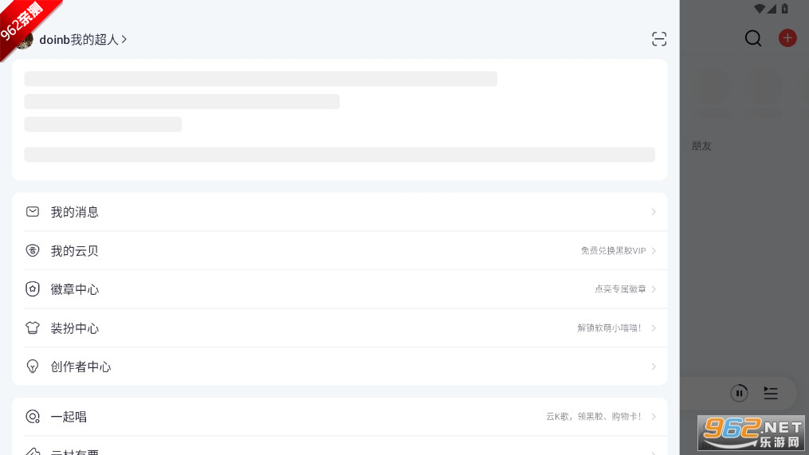The height and width of the screenshot is (455, 809).
Task: Open doinb我的超人 profile name link
Action: (x=79, y=40)
